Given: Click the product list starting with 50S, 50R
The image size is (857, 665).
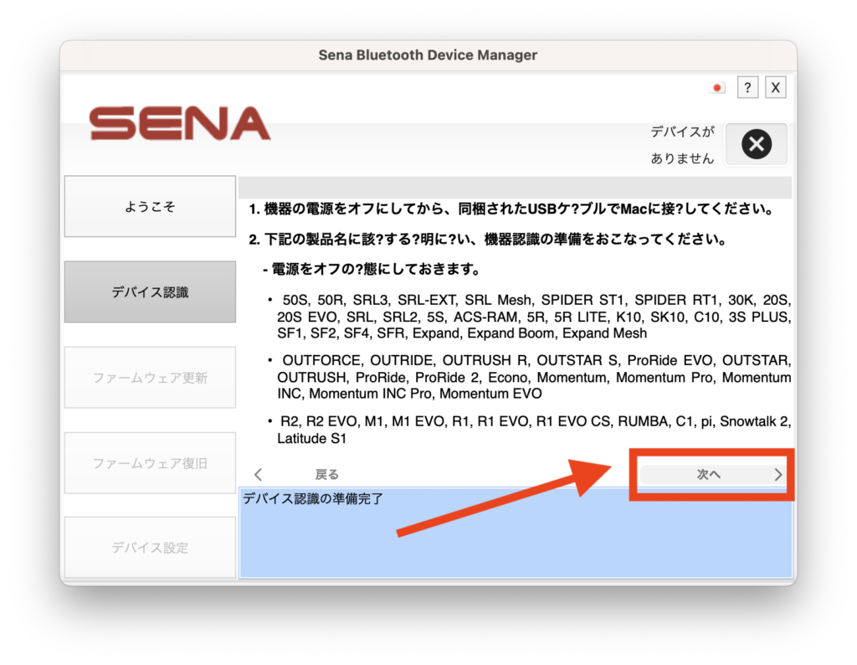Looking at the screenshot, I should [533, 317].
